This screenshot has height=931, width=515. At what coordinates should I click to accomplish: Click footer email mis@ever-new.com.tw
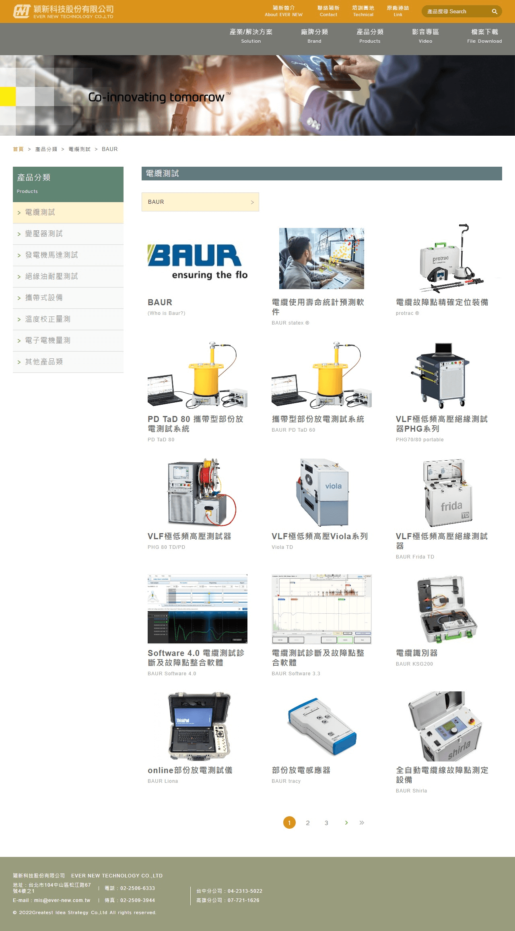(62, 900)
